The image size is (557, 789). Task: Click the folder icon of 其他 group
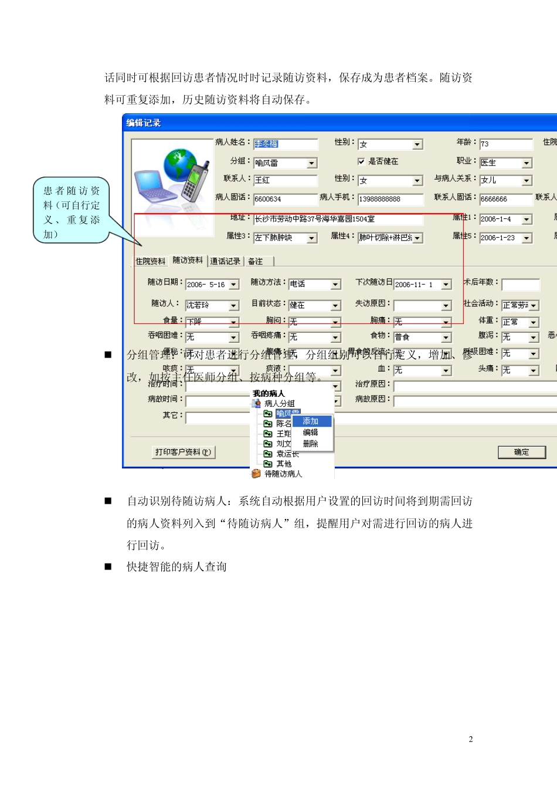pyautogui.click(x=267, y=463)
